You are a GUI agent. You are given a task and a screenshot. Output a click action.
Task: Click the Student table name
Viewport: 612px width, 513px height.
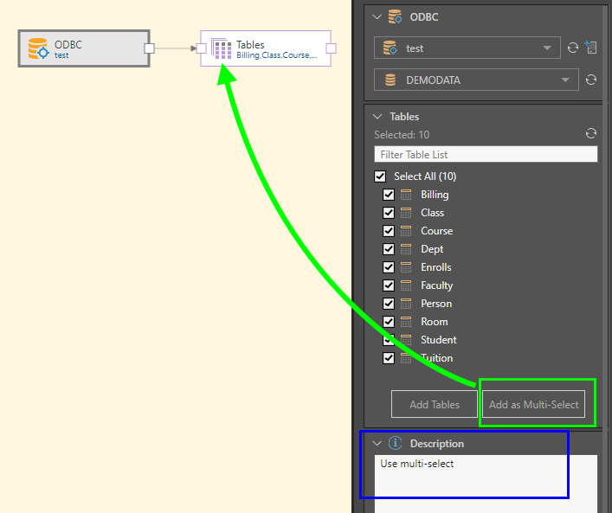(x=438, y=340)
